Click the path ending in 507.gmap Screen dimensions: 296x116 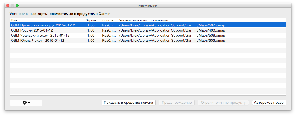172,25
